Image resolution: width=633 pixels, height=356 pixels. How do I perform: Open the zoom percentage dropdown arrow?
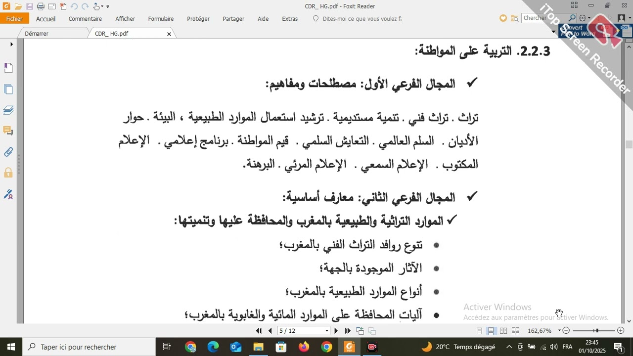tap(559, 331)
